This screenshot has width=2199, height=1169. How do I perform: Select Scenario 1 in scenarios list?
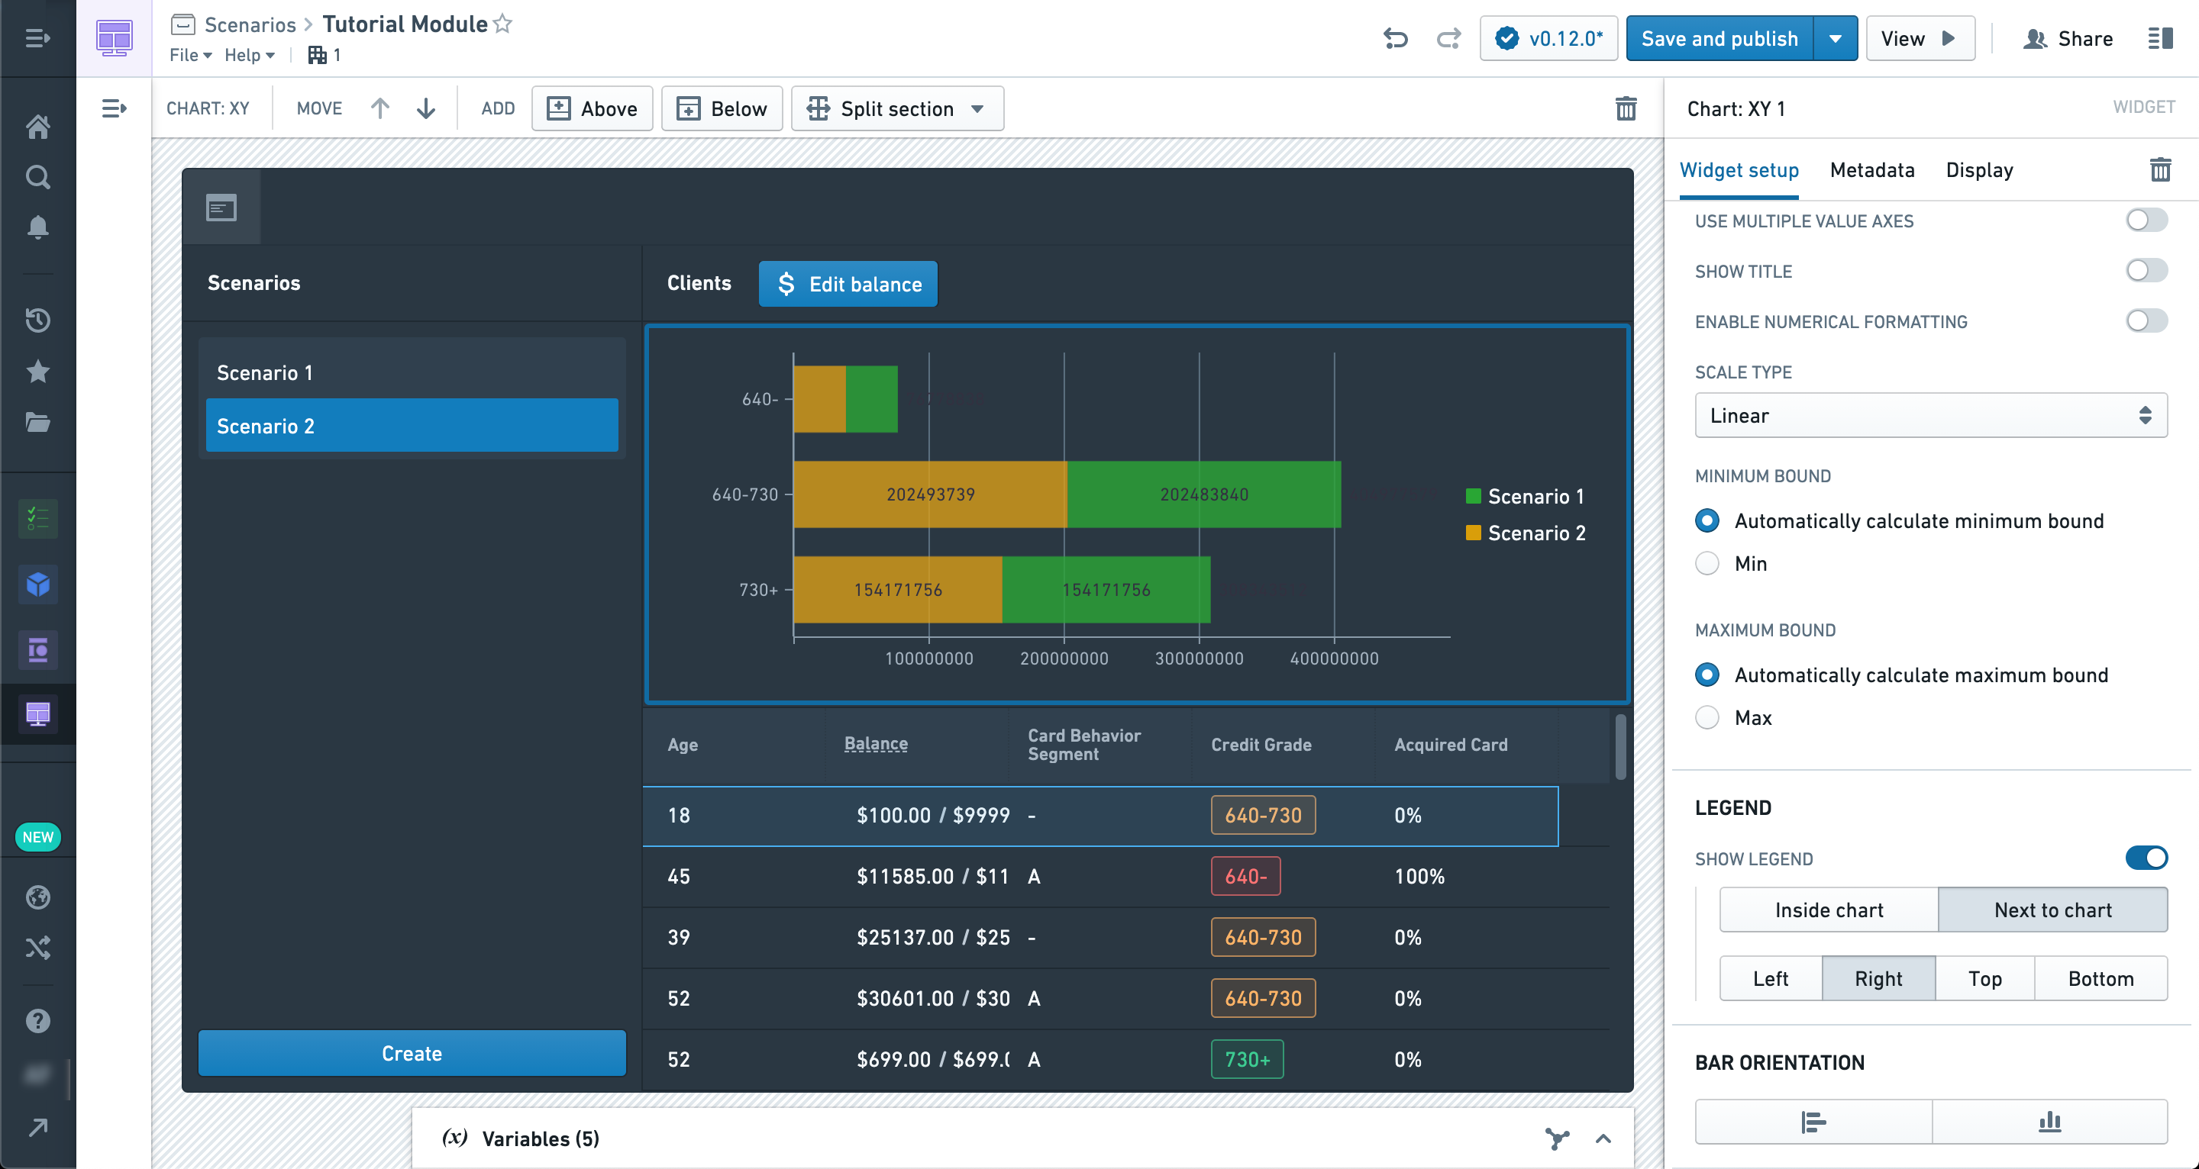tap(412, 371)
